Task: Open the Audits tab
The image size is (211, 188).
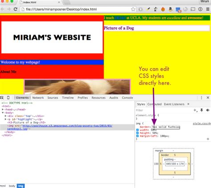Action: click(114, 98)
